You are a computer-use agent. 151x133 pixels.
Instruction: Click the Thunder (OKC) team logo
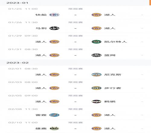(54, 115)
